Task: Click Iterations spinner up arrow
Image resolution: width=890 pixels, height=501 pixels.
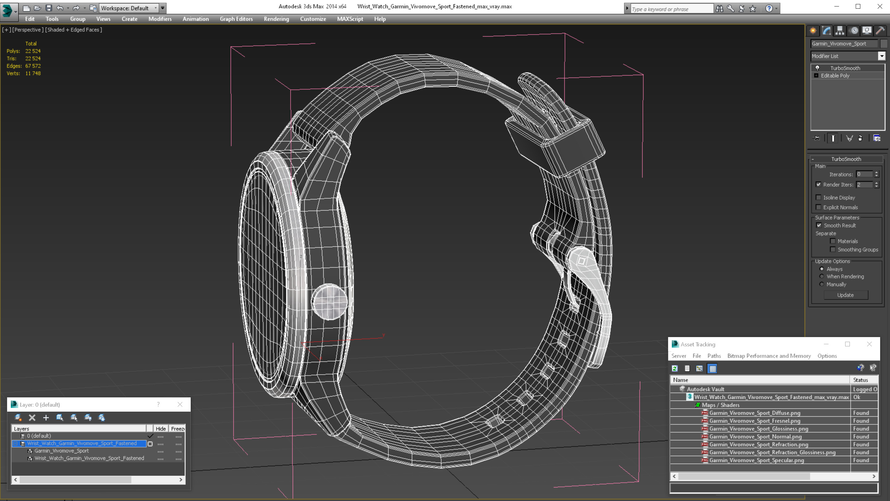Action: tap(876, 173)
